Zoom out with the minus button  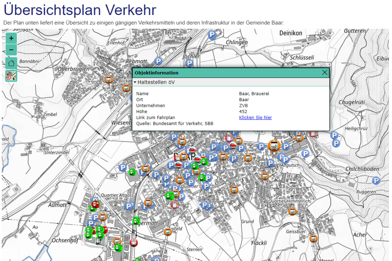point(11,50)
